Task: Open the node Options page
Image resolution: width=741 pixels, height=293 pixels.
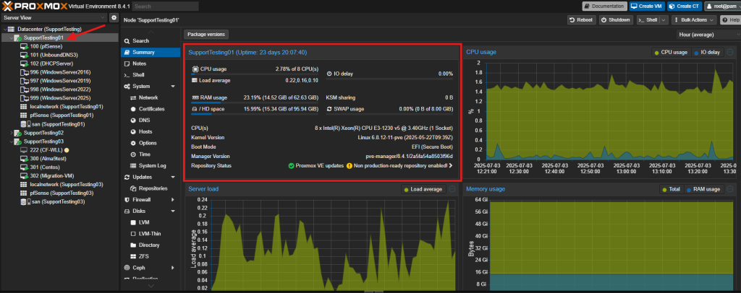Action: [x=148, y=143]
